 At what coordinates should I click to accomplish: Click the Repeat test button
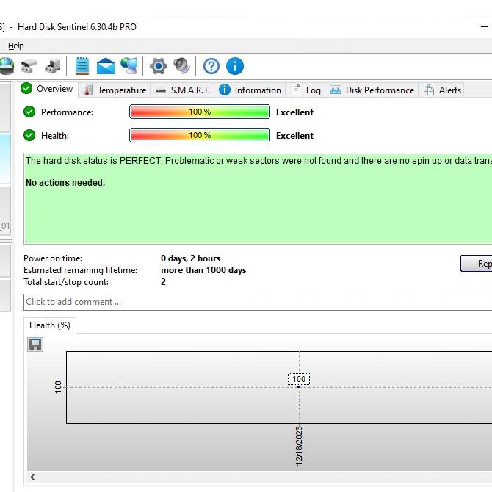click(x=477, y=264)
